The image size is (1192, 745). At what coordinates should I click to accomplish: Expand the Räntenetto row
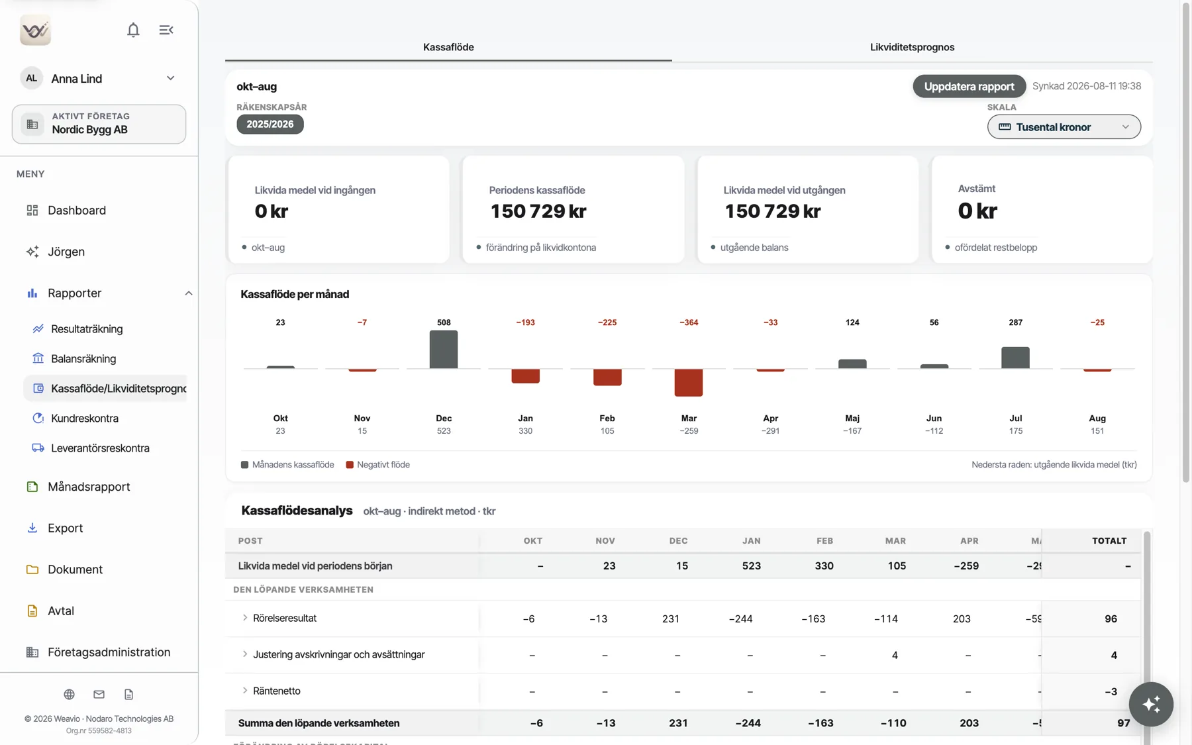coord(245,691)
